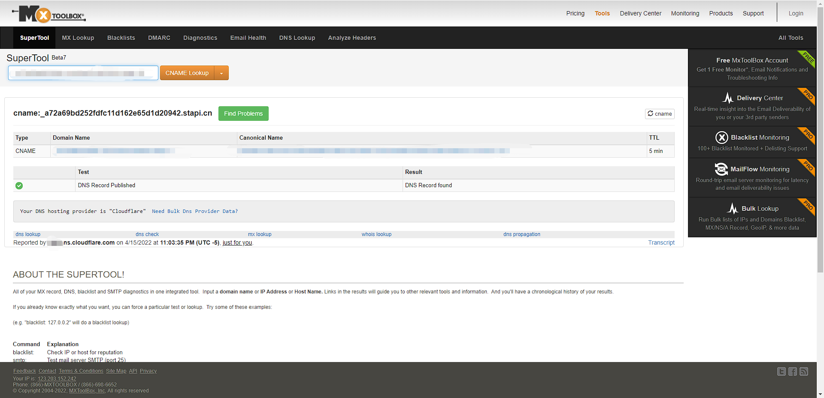Refresh the cname result button
The image size is (824, 398).
[x=660, y=114]
